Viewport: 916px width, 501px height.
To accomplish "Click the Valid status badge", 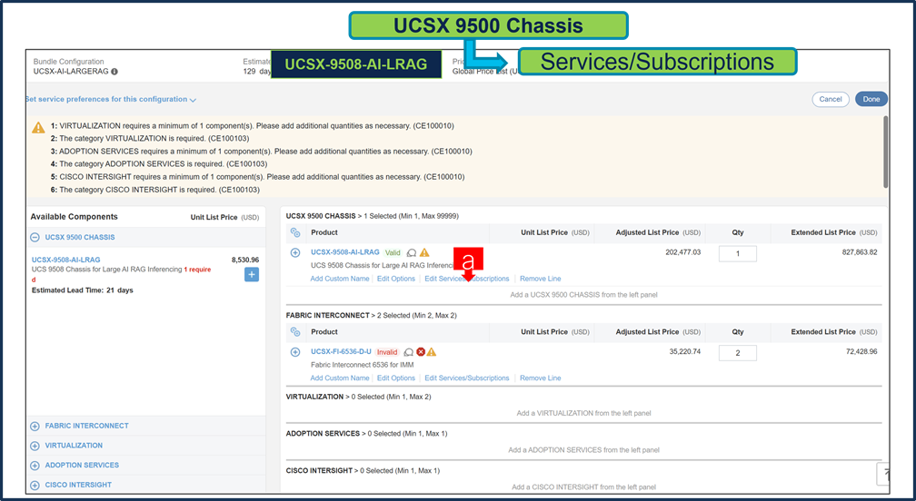I will pos(393,252).
